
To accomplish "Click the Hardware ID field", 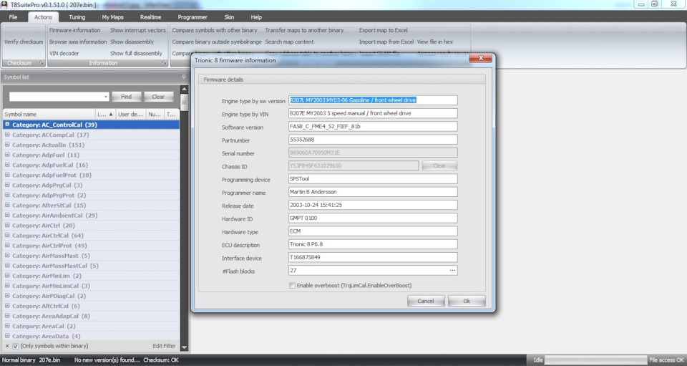I will 373,218.
